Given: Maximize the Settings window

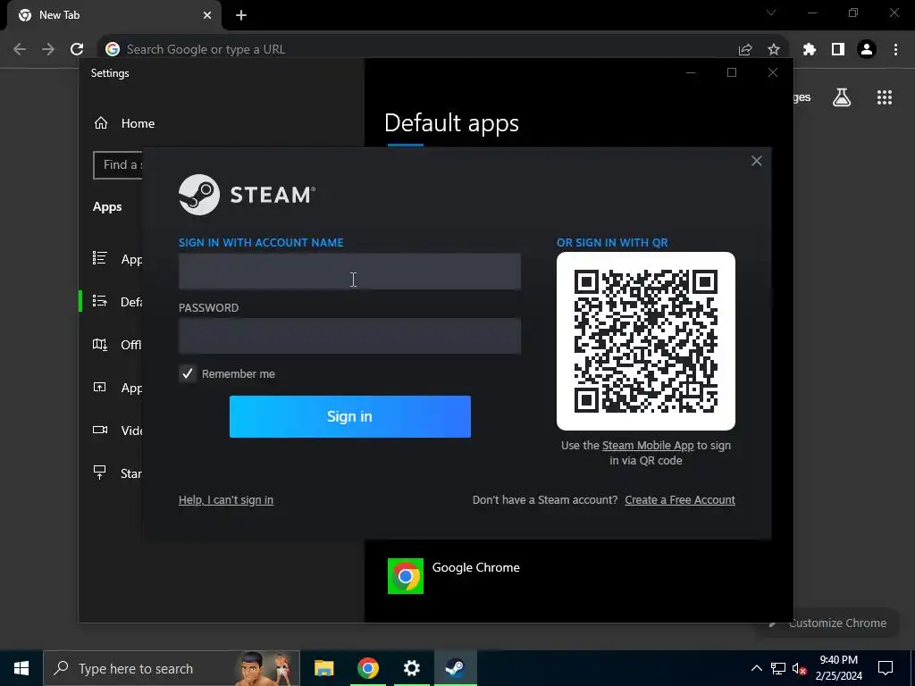Looking at the screenshot, I should point(732,72).
